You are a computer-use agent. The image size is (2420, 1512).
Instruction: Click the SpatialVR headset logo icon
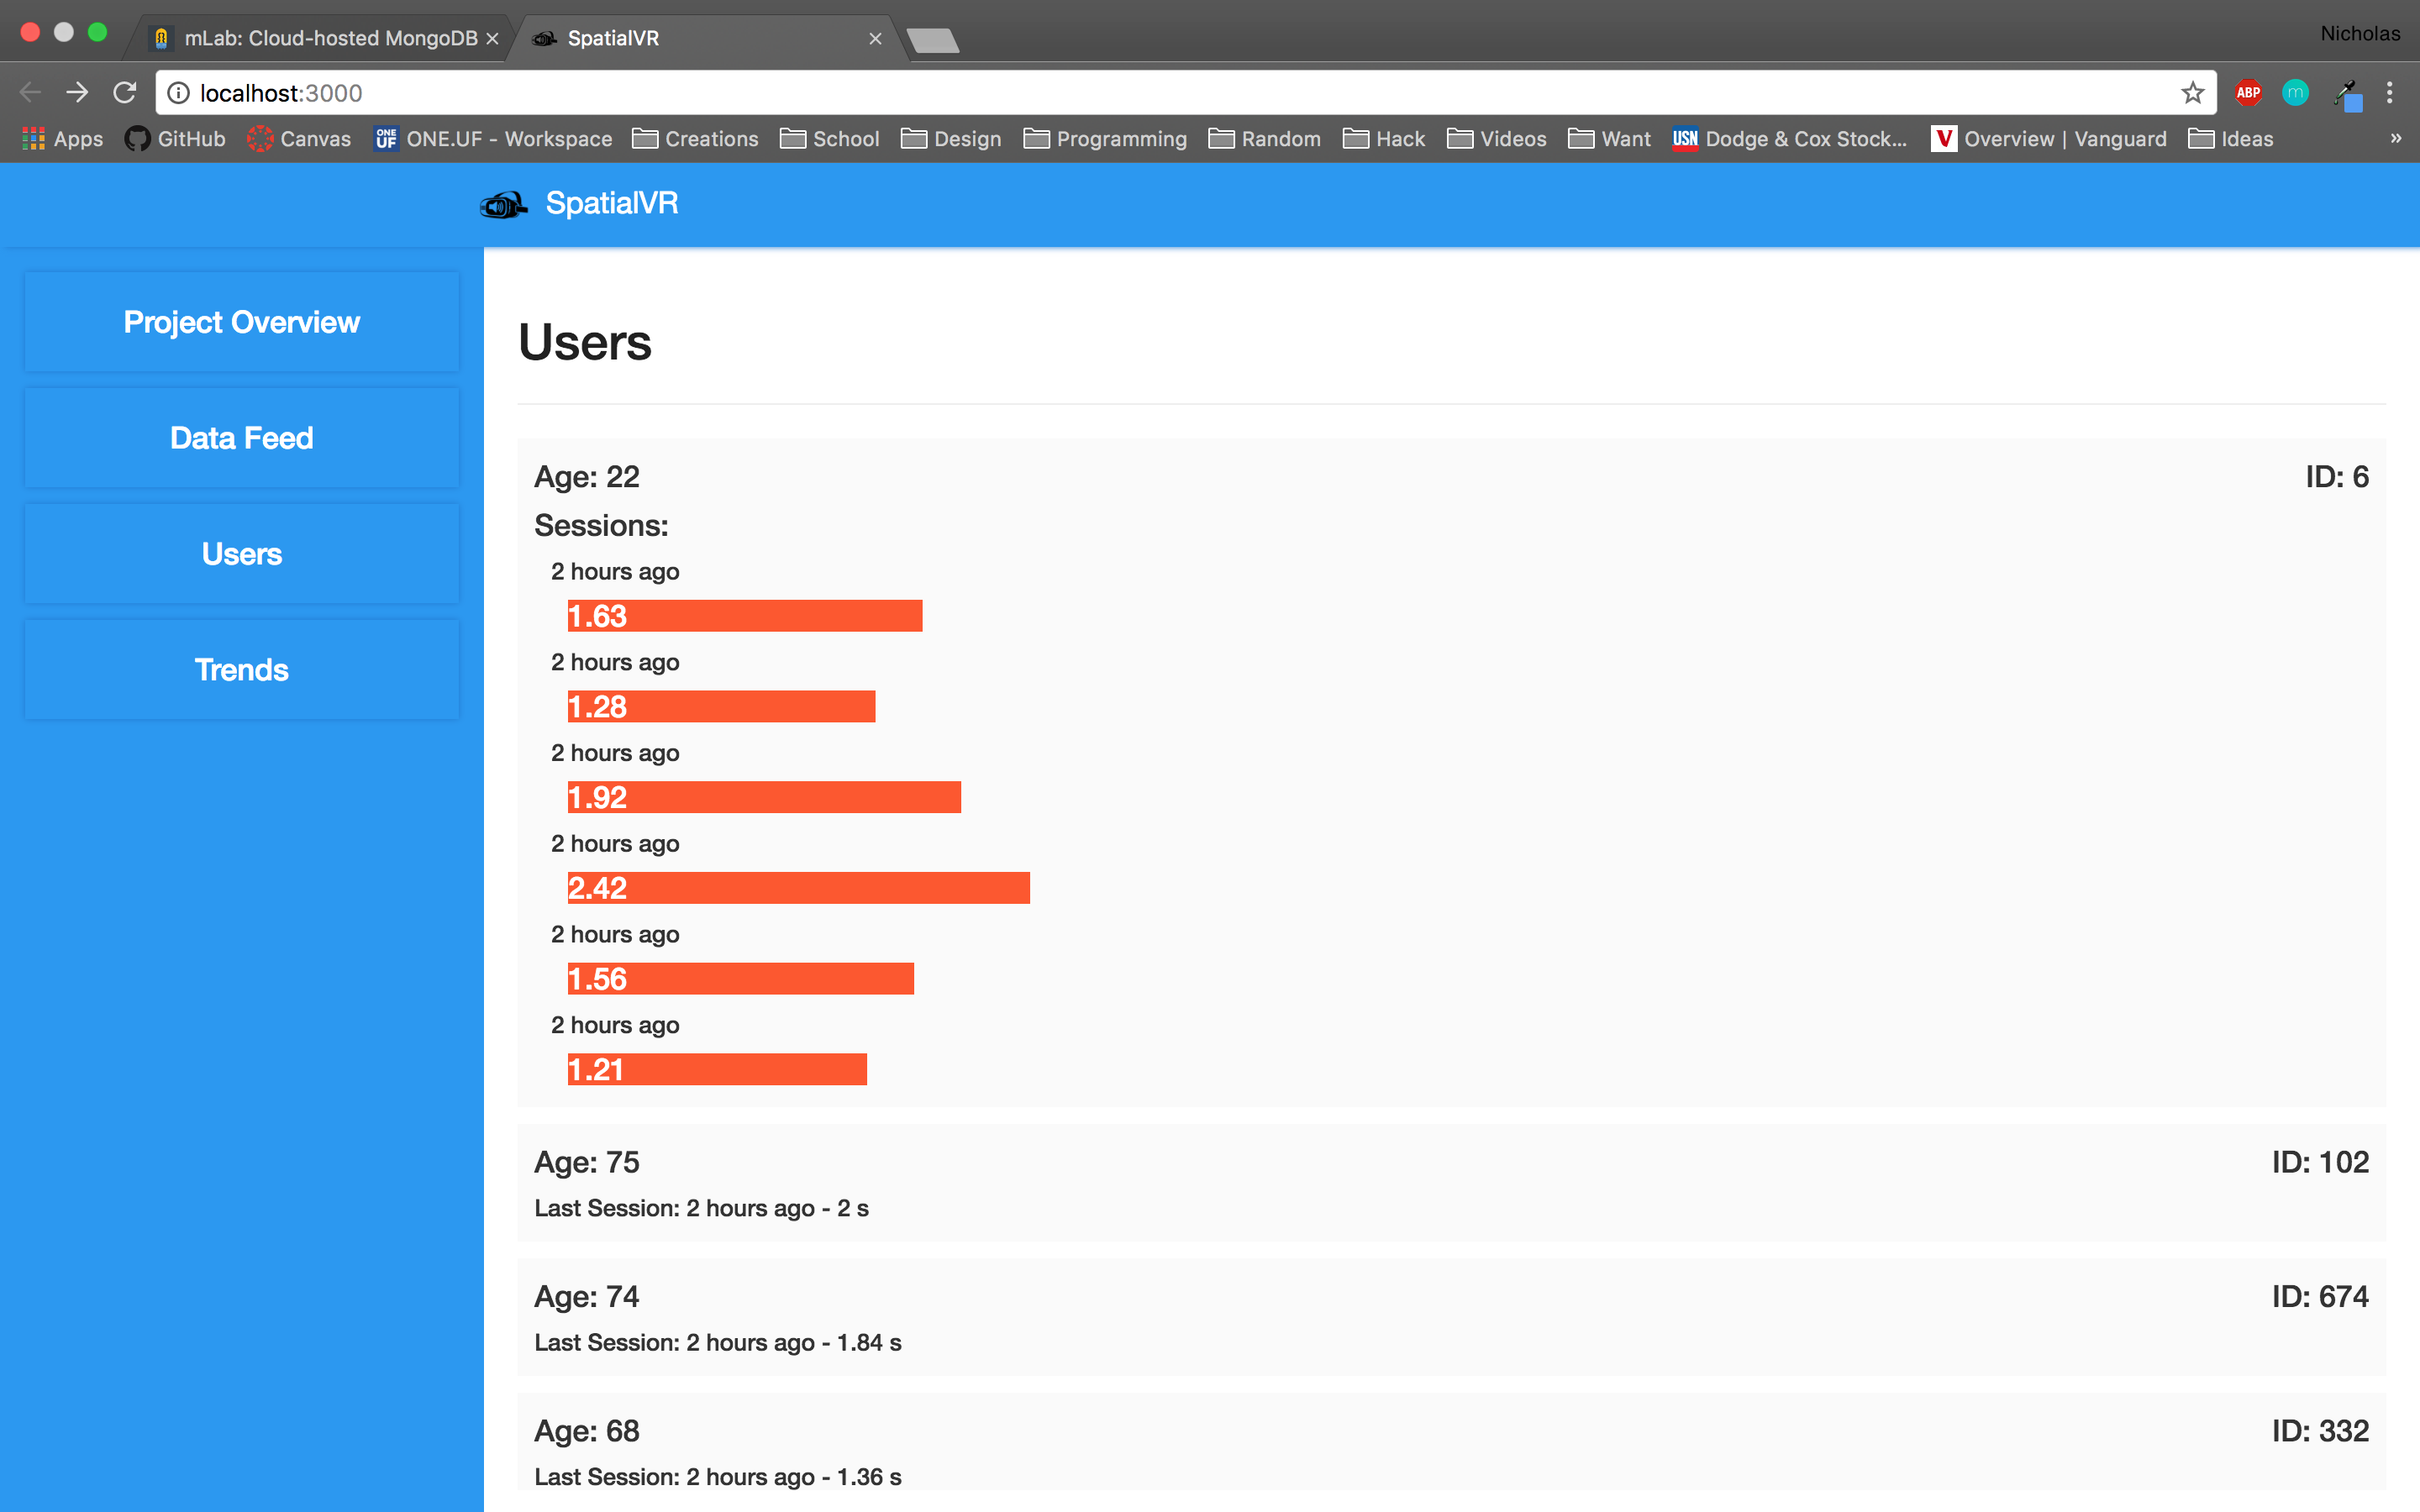(x=503, y=205)
